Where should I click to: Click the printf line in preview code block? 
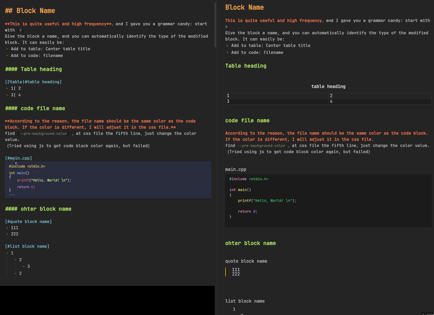click(267, 201)
